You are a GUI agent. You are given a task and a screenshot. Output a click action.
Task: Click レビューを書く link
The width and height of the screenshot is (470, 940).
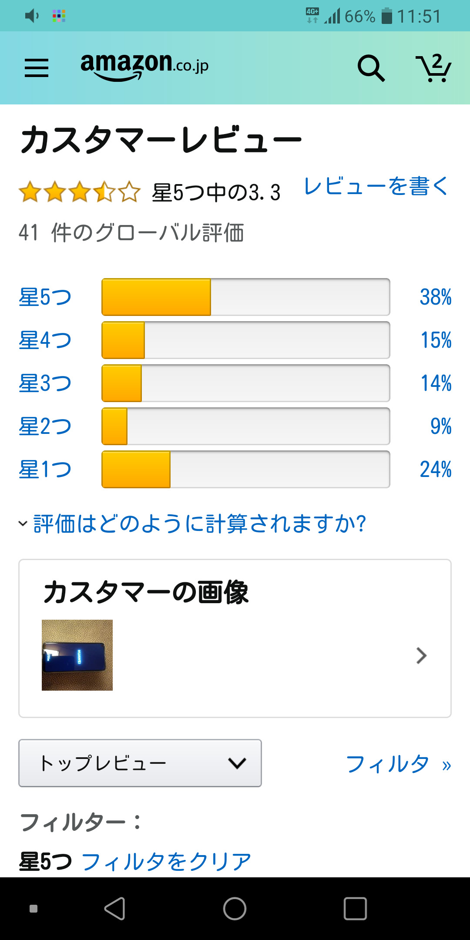(x=376, y=187)
